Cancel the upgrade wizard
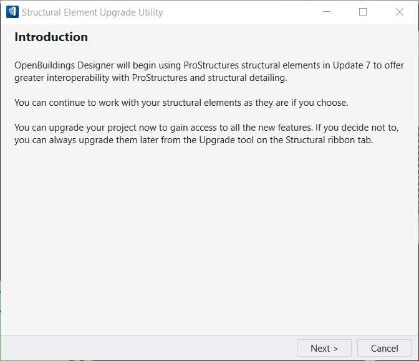The image size is (419, 361). point(385,348)
